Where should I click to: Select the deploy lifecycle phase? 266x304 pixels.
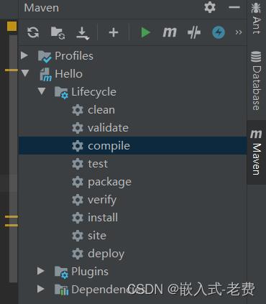point(106,254)
